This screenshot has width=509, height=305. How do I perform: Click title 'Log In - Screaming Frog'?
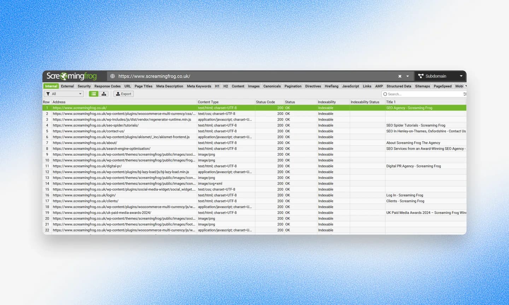pos(405,195)
